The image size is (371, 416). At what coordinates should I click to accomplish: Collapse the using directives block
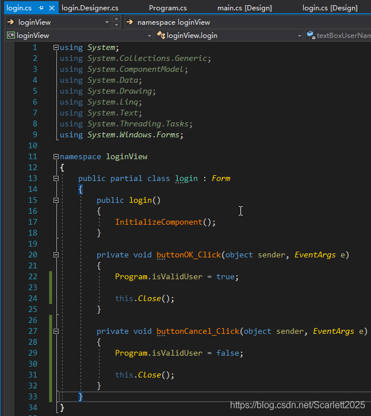coord(55,48)
